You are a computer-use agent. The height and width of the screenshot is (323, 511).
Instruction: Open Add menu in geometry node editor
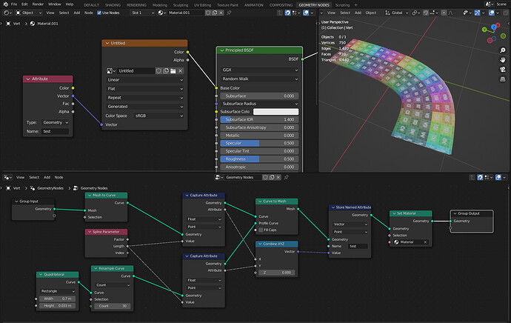pos(47,177)
